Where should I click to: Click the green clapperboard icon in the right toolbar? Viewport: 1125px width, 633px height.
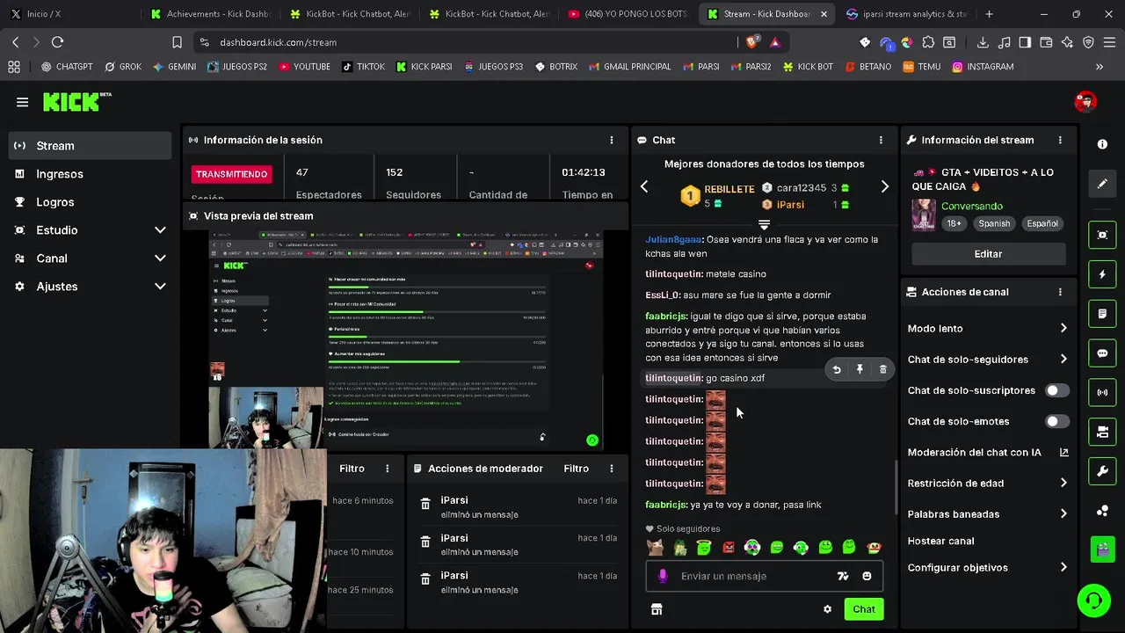(1102, 550)
